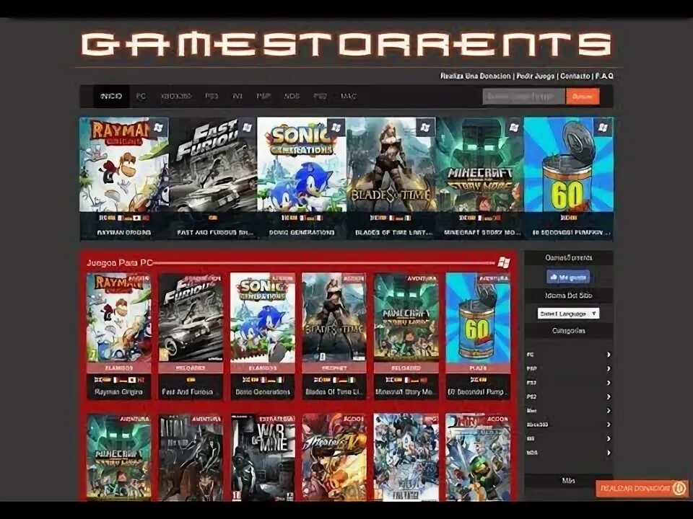Viewport: 693px width, 519px height.
Task: Click the game search input field
Action: click(524, 96)
